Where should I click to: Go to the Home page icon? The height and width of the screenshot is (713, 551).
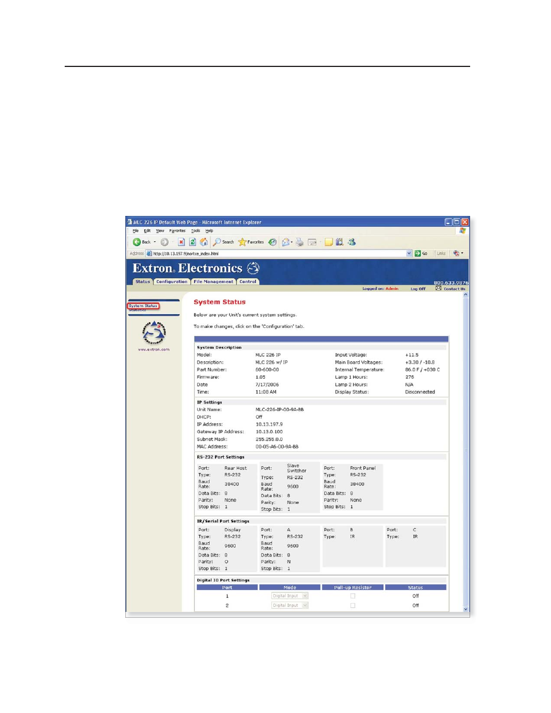203,242
